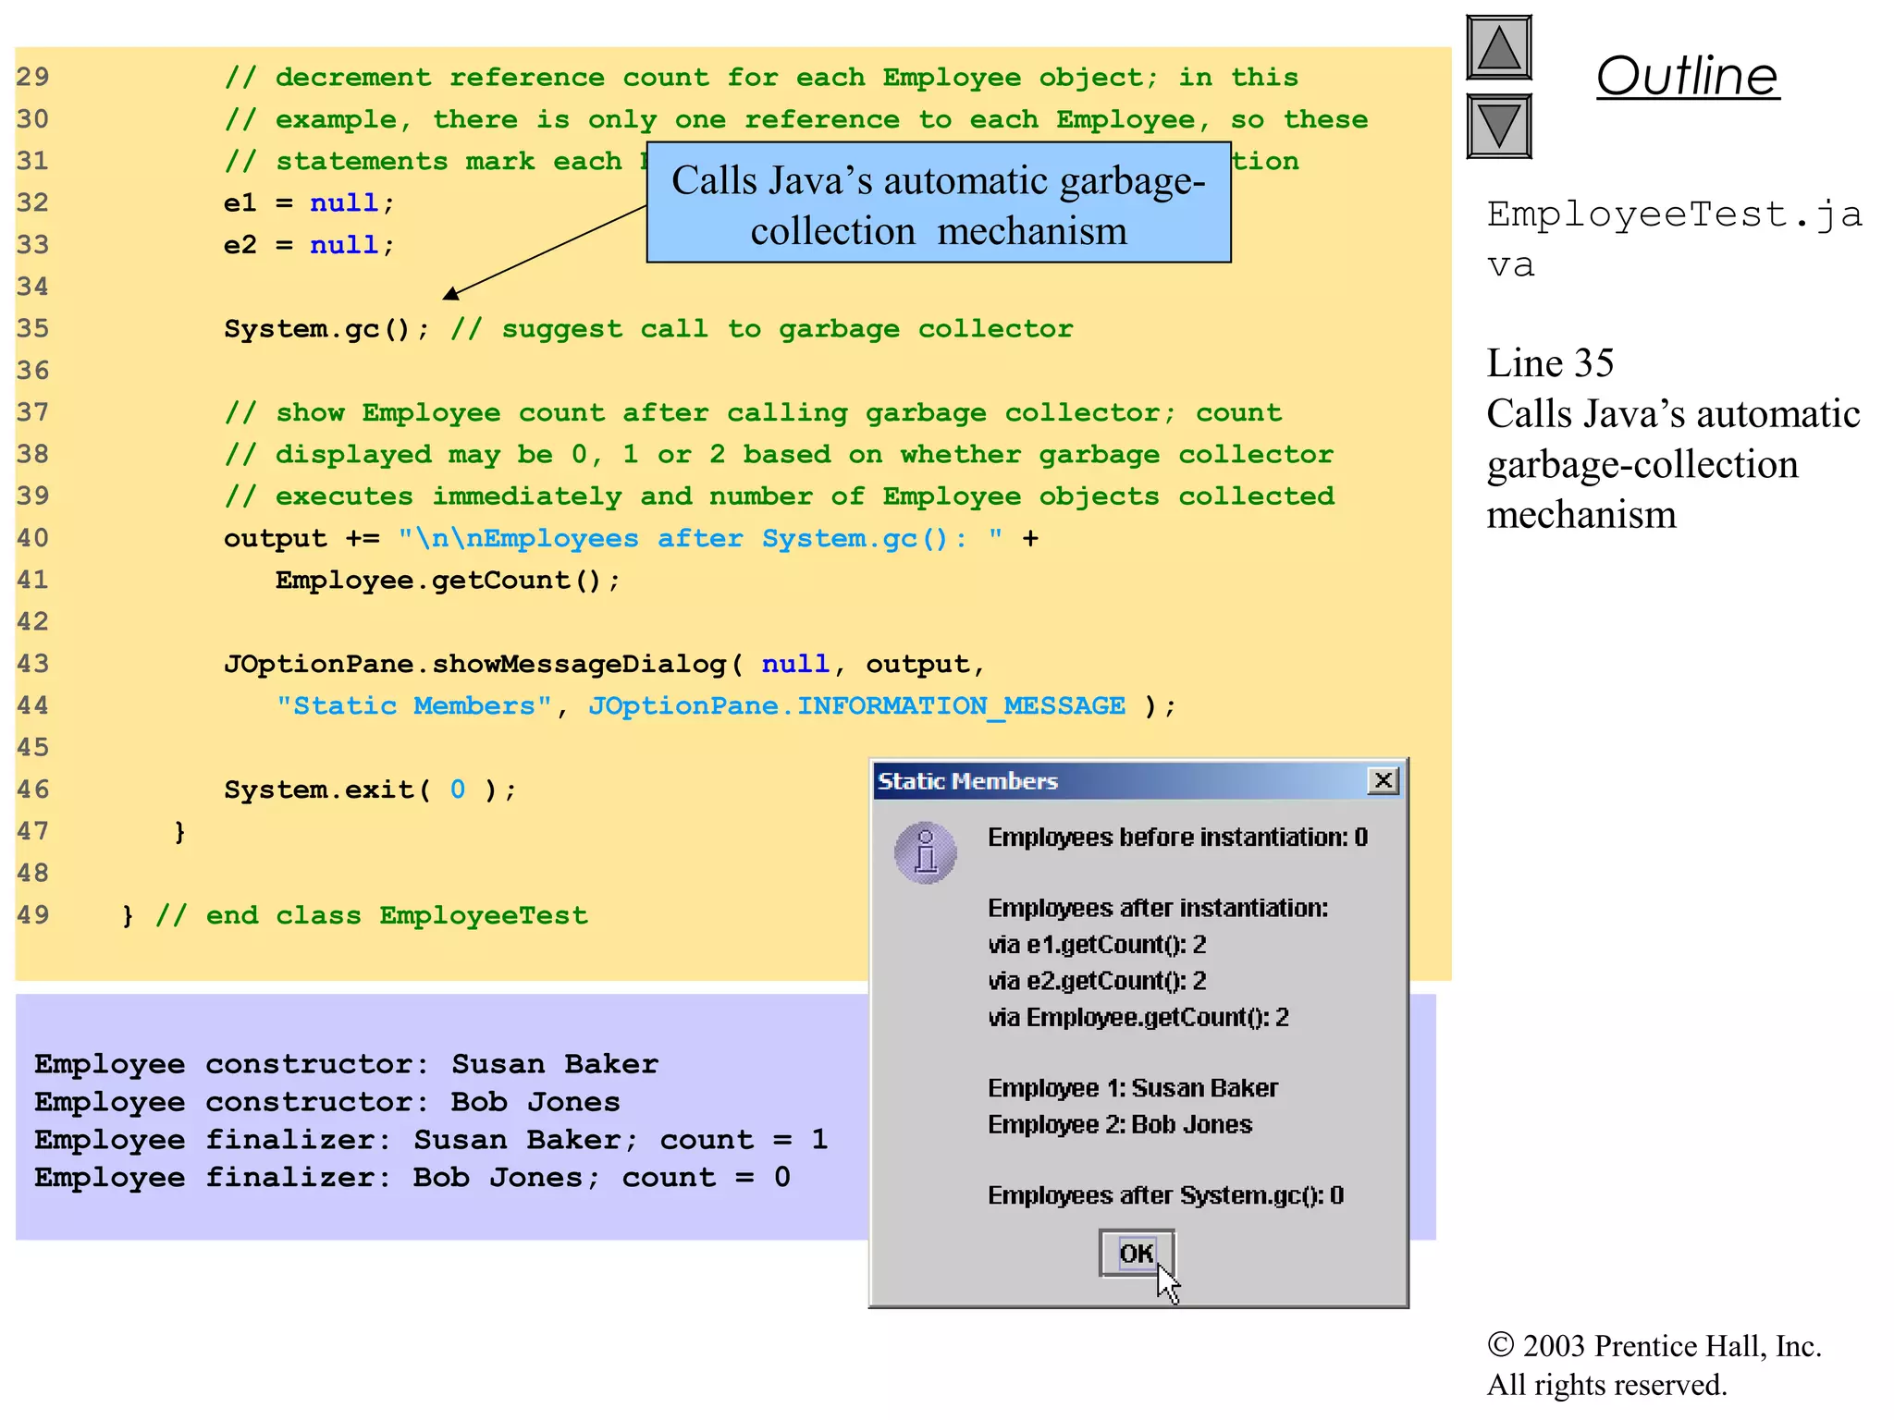Image resolution: width=1894 pixels, height=1420 pixels.
Task: Click OK in Static Members dialog
Action: tap(1137, 1254)
